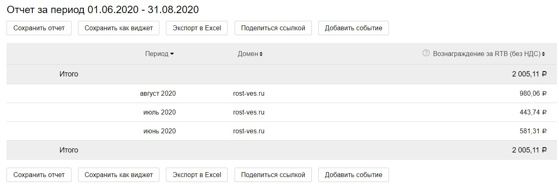Click Сохранить отчет below the table

[39, 175]
